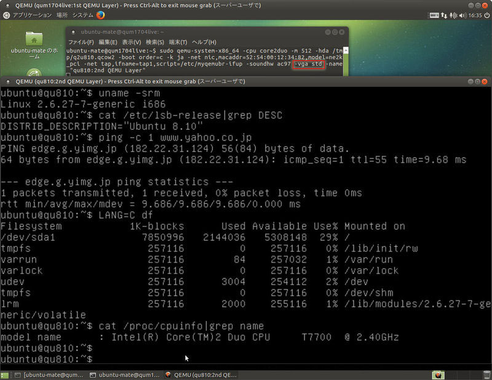Open the keyboard layout indicator in the panel
The width and height of the screenshot is (492, 380).
click(434, 15)
